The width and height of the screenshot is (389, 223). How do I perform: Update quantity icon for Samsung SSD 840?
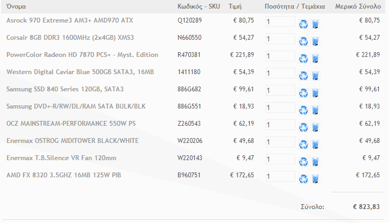[x=303, y=92]
